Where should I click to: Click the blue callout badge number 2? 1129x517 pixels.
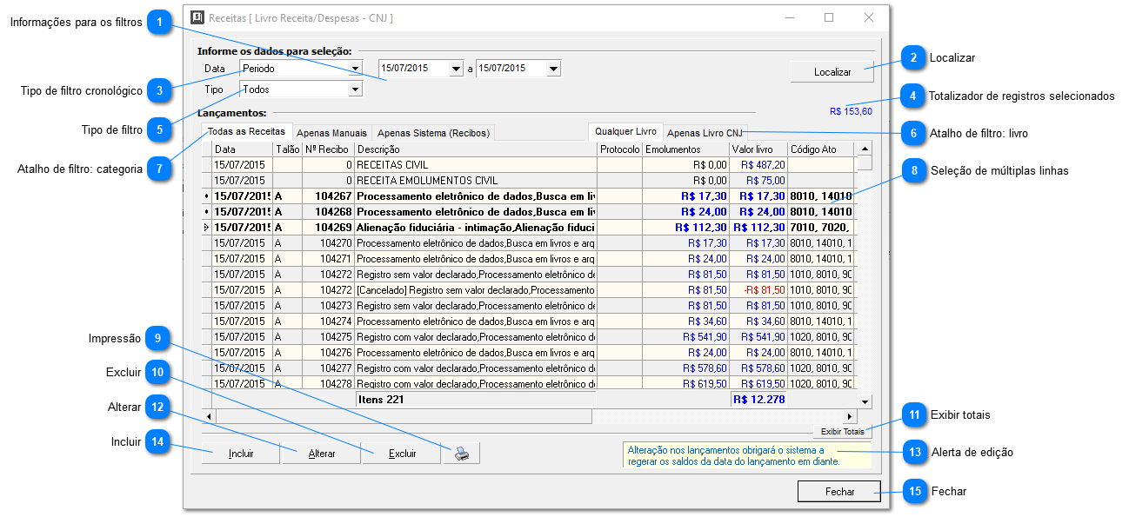click(912, 58)
